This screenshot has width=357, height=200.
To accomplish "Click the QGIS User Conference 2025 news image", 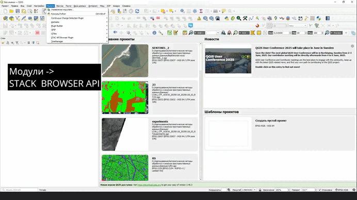I will point(228,61).
